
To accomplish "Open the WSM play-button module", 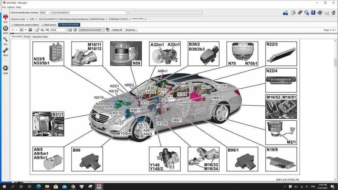I will click(x=5, y=70).
